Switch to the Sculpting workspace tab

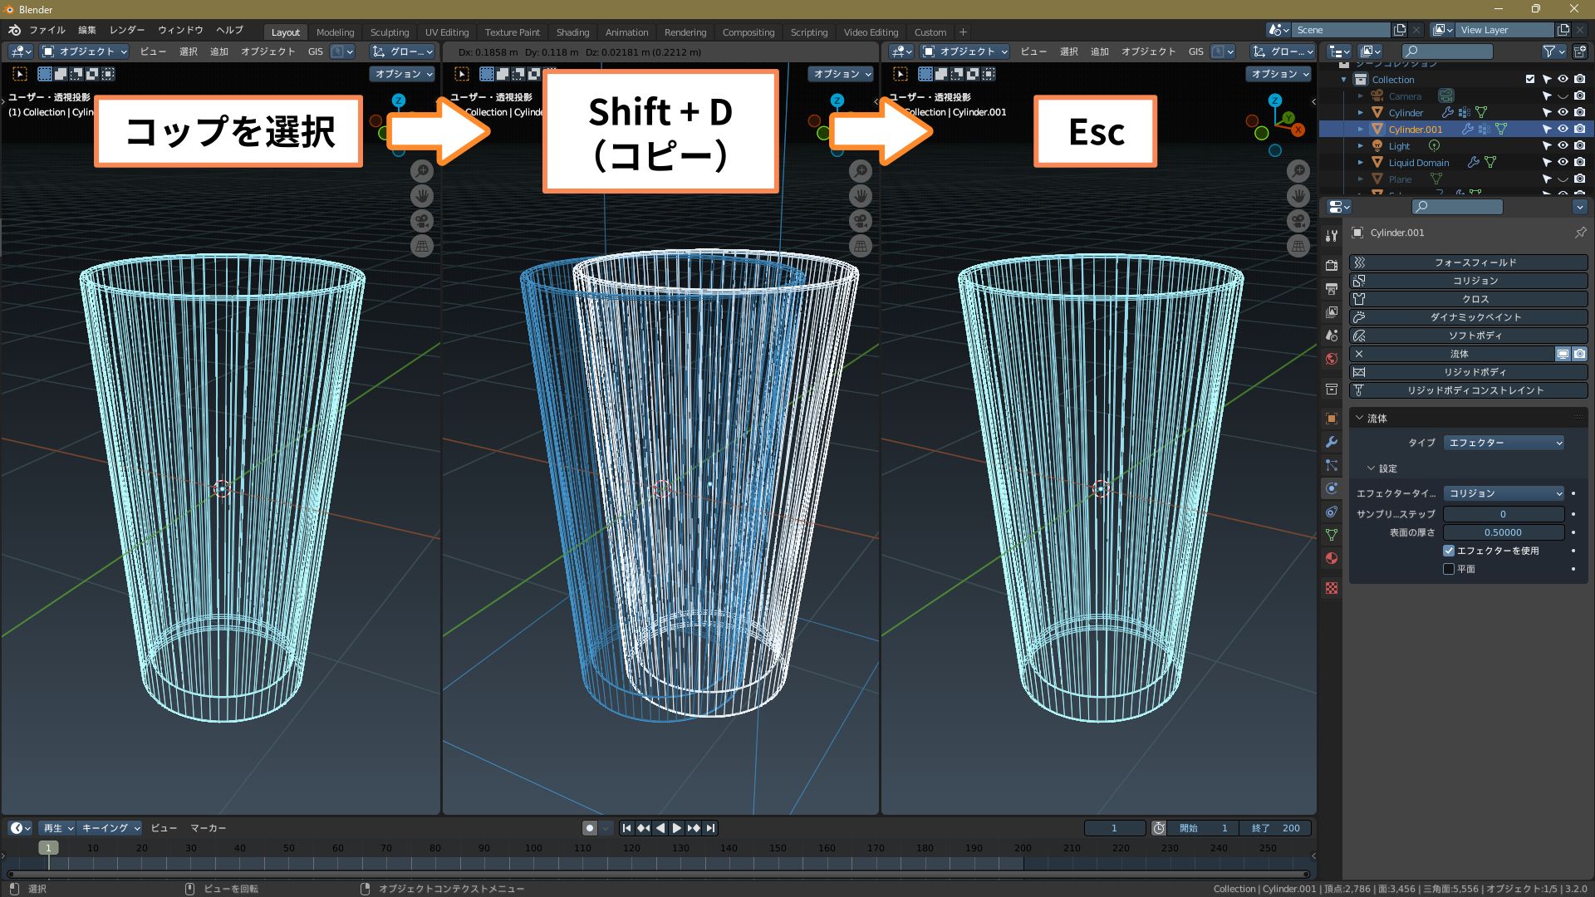click(389, 32)
